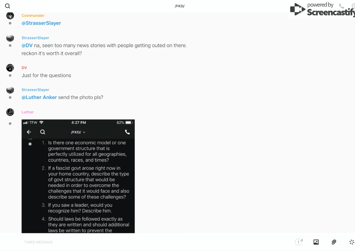Viewport: 355px width, 251px height.
Task: Open the /FKD/ conversation title at top
Action: 180,6
